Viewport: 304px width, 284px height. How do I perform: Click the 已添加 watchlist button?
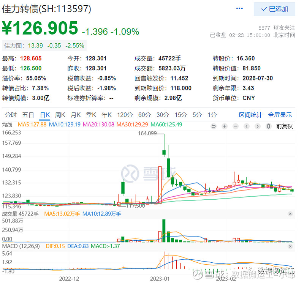point(274,9)
